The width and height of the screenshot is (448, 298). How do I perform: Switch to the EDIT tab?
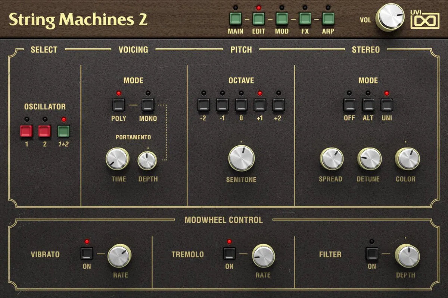coord(259,18)
